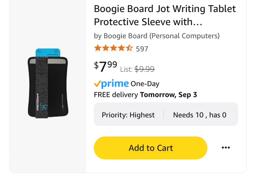The height and width of the screenshot is (174, 256).
Task: View the protective sleeve product image
Action: [x=48, y=83]
